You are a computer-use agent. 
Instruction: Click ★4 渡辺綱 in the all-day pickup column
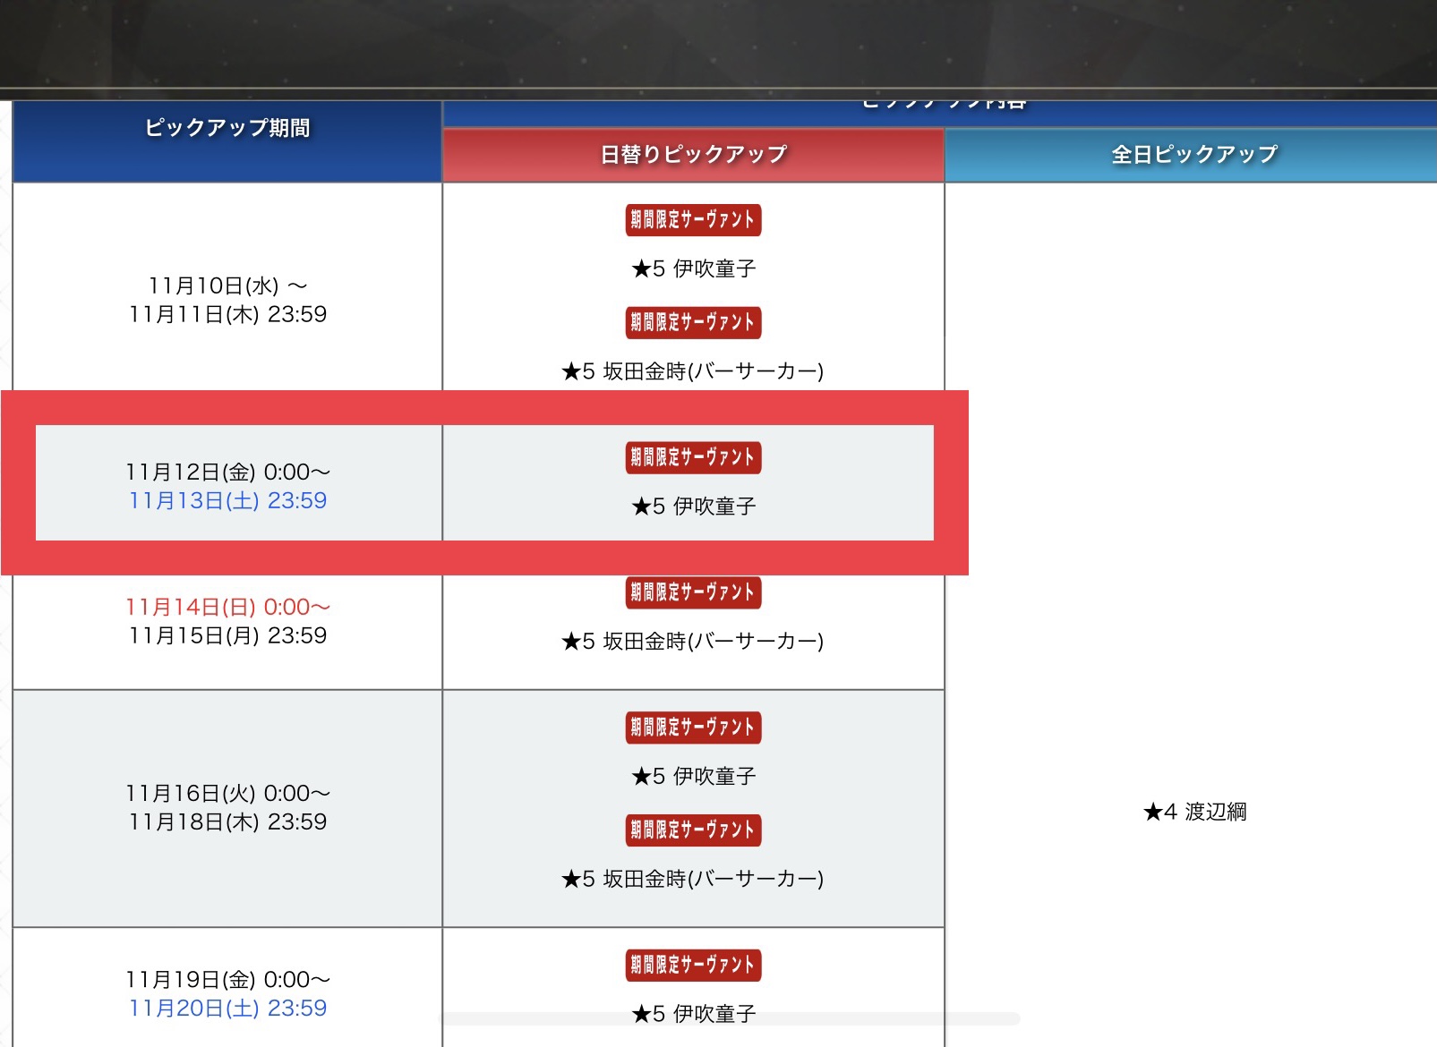(x=1194, y=812)
